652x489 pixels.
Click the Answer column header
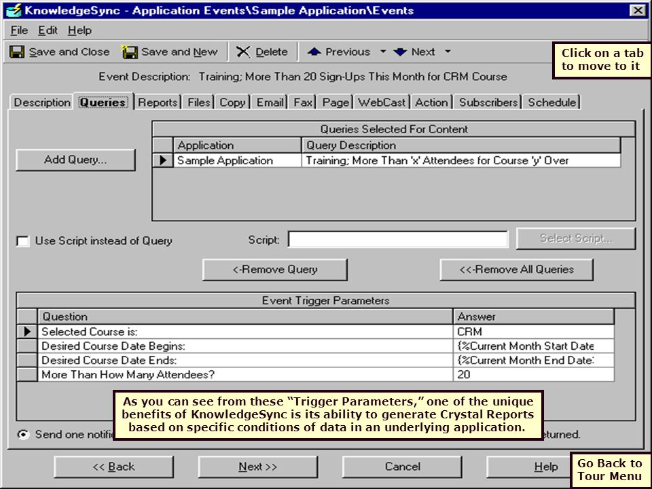[x=534, y=317]
